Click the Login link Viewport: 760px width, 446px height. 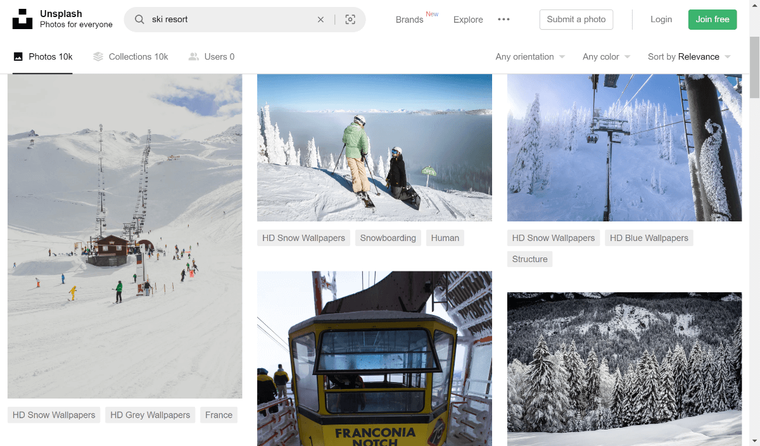(x=661, y=19)
